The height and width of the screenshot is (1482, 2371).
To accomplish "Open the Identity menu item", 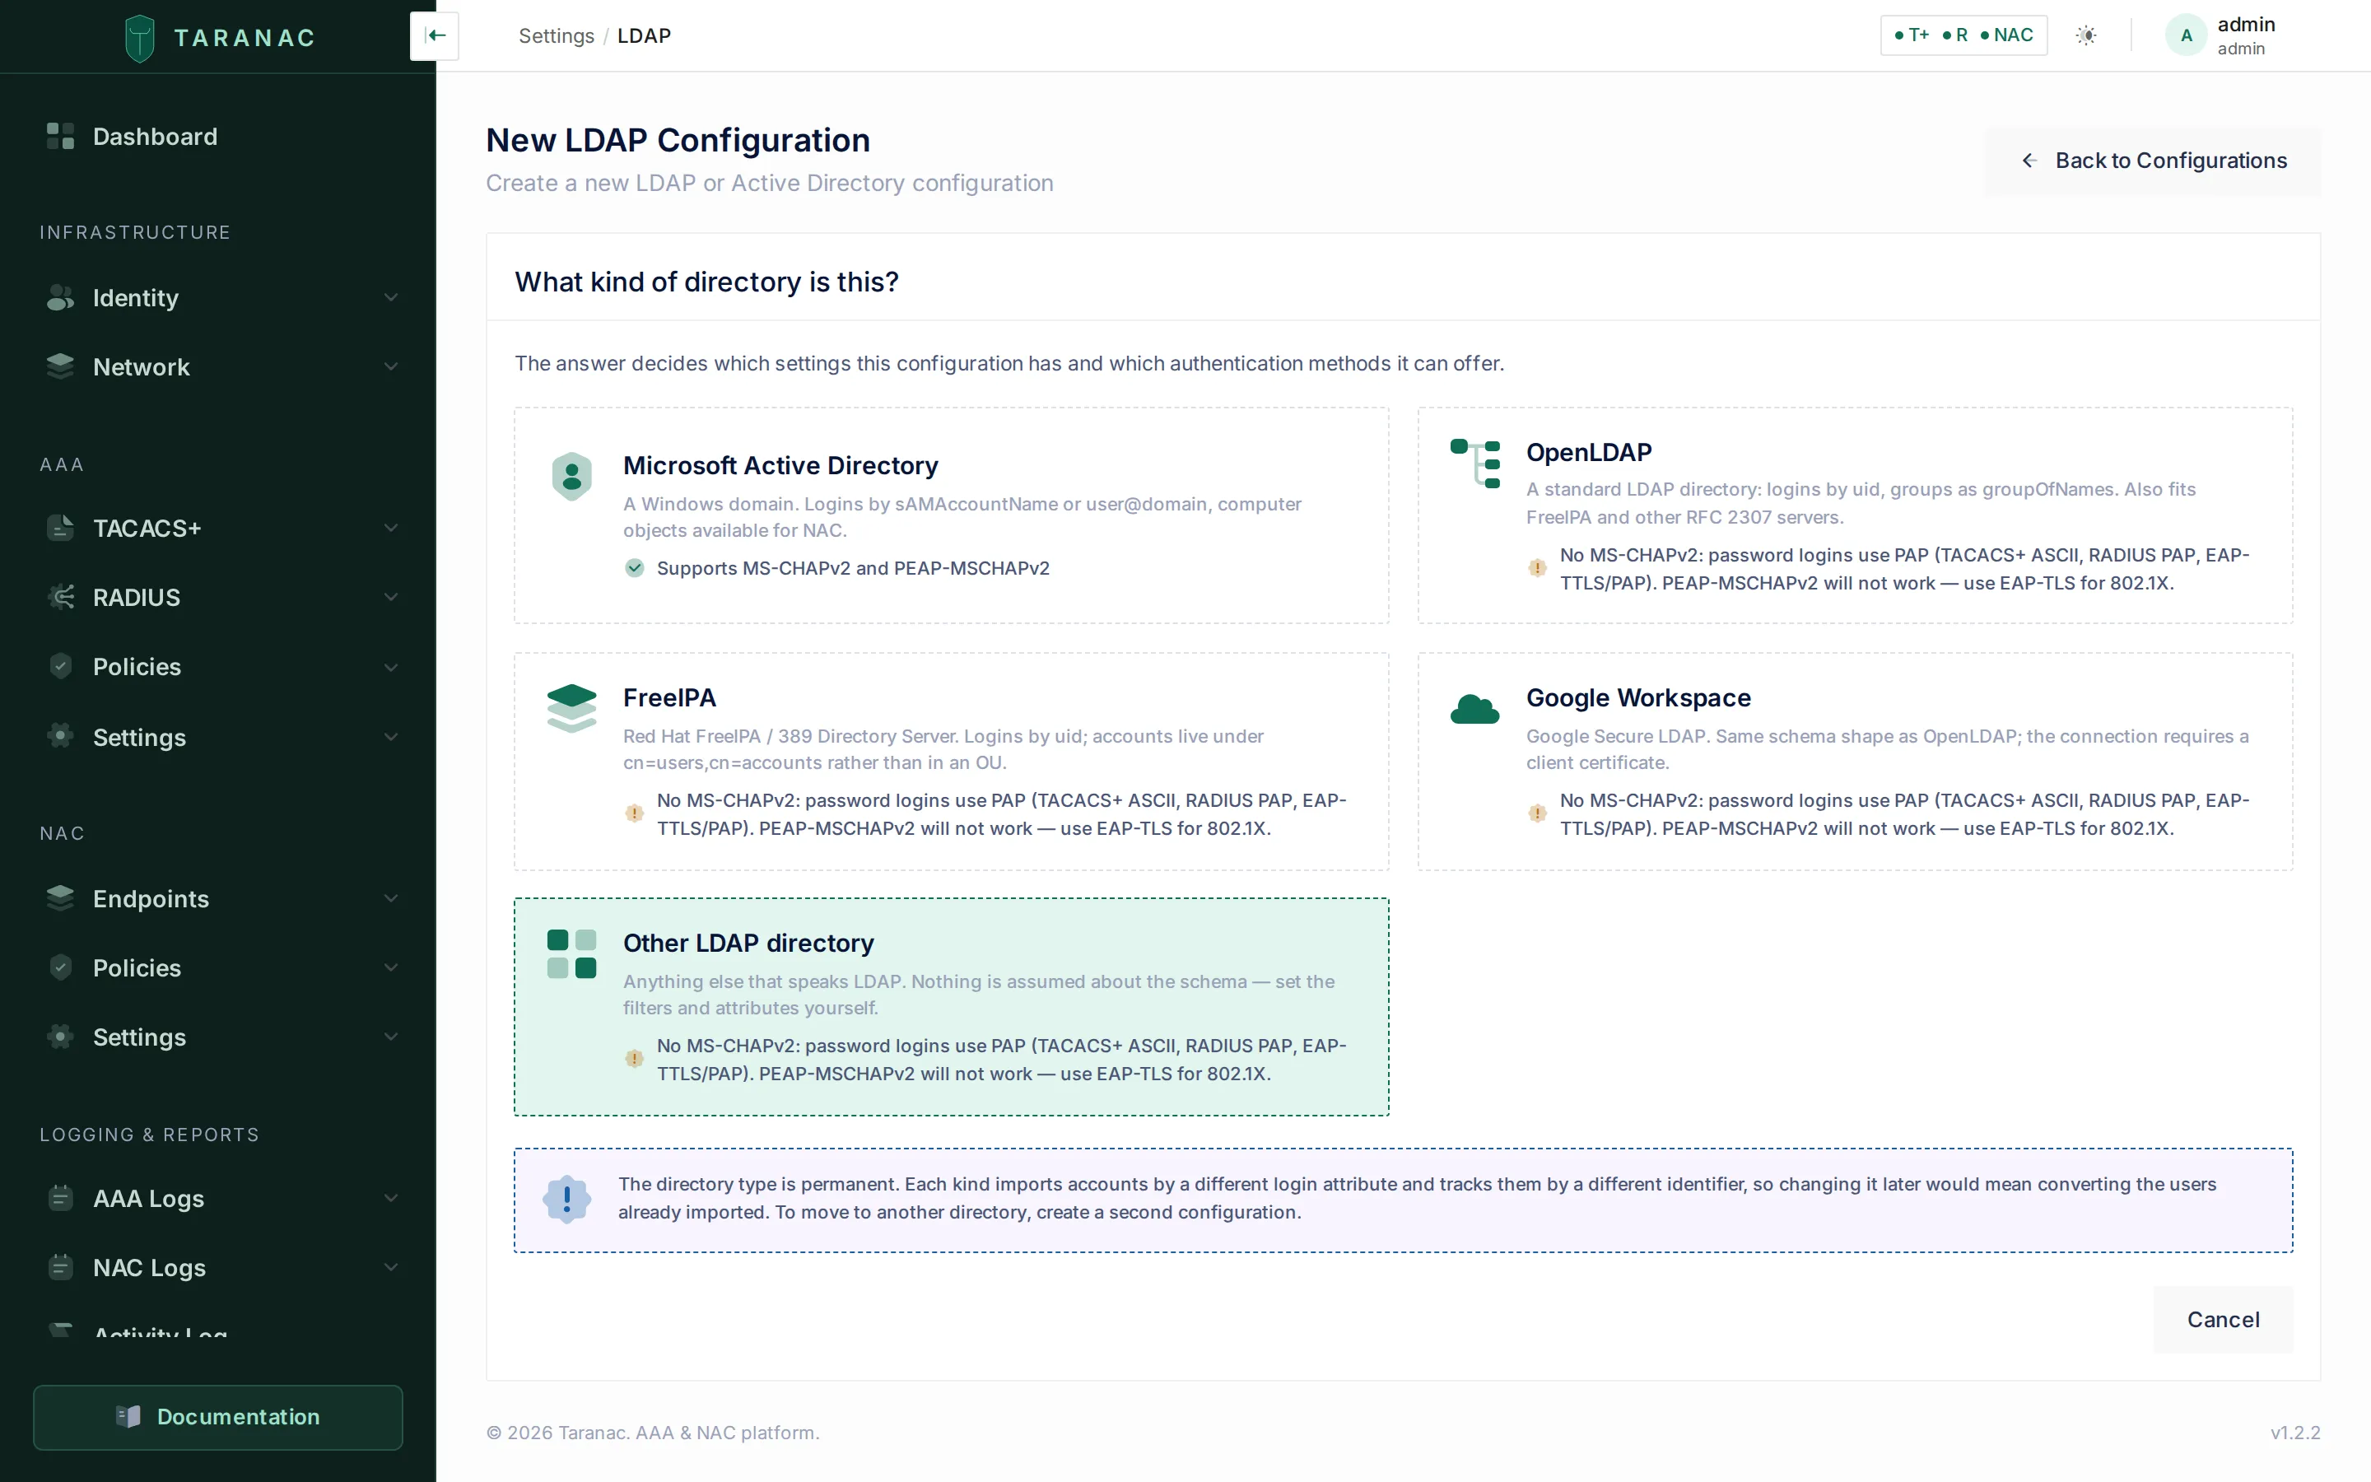I will [217, 298].
